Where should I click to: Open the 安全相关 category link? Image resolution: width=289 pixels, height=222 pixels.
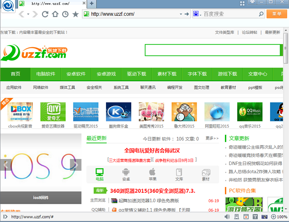(94, 88)
